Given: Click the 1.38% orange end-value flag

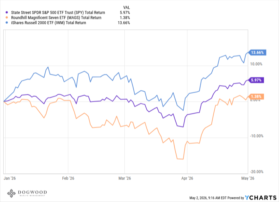Looking at the screenshot, I should tap(256, 97).
